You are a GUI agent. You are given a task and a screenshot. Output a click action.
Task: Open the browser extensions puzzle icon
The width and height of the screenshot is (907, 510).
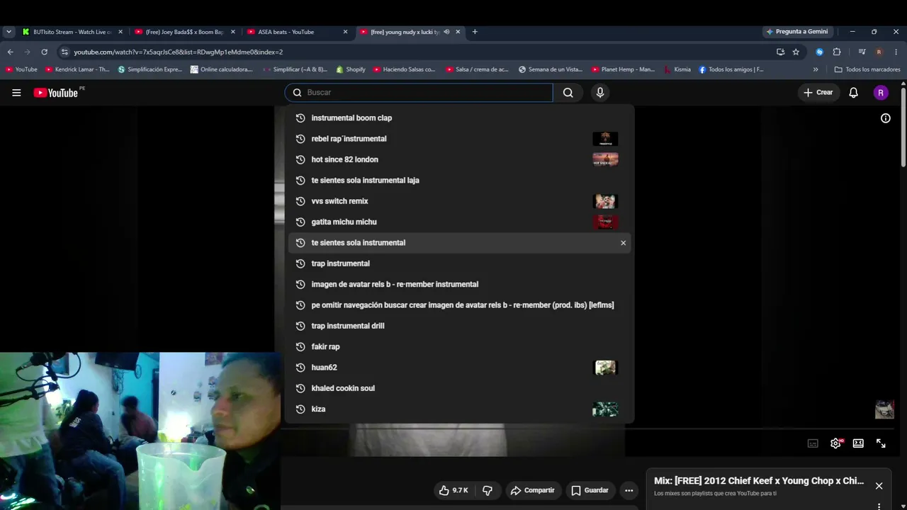click(837, 52)
